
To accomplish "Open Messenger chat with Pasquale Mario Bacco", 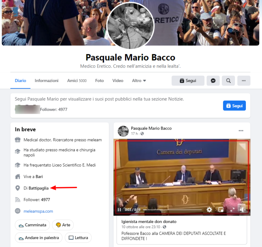I will tap(213, 81).
